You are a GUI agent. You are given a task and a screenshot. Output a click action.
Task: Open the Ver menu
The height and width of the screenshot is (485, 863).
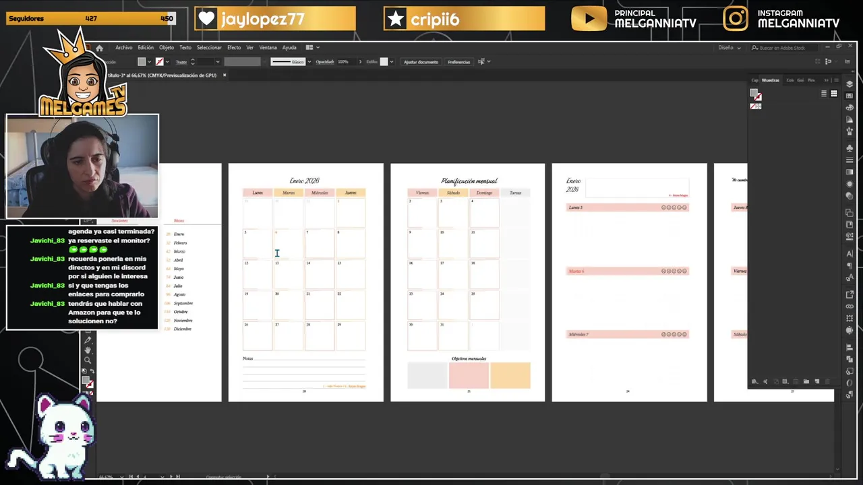250,48
